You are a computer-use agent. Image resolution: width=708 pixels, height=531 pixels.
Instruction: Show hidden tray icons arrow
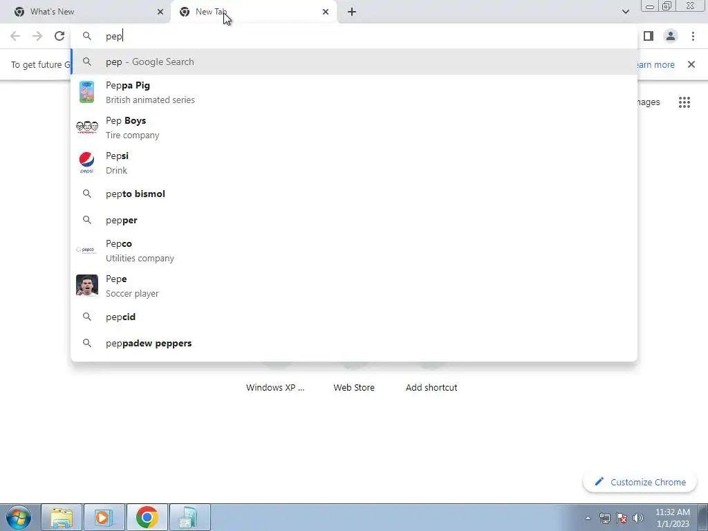[588, 518]
